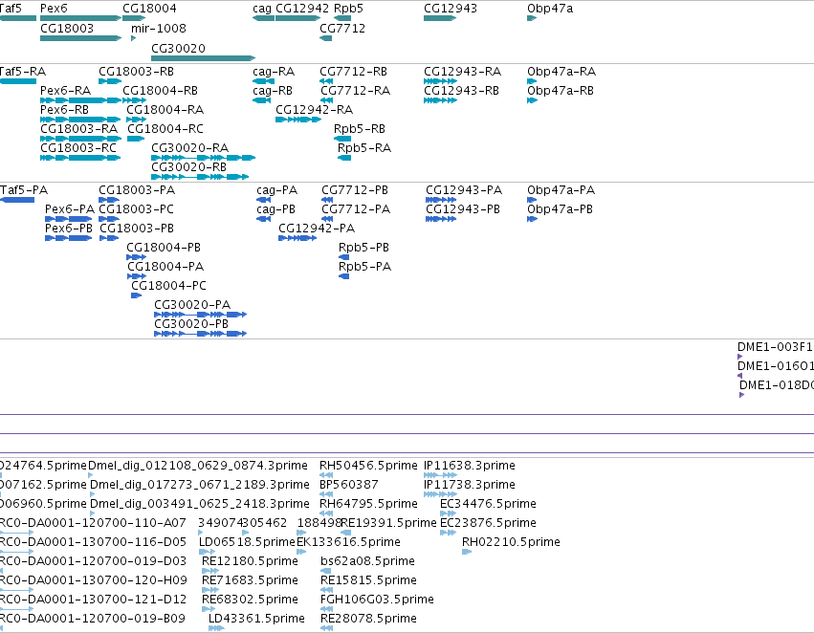Click the CG30020 gene bar
Image resolution: width=814 pixels, height=633 pixels.
204,58
